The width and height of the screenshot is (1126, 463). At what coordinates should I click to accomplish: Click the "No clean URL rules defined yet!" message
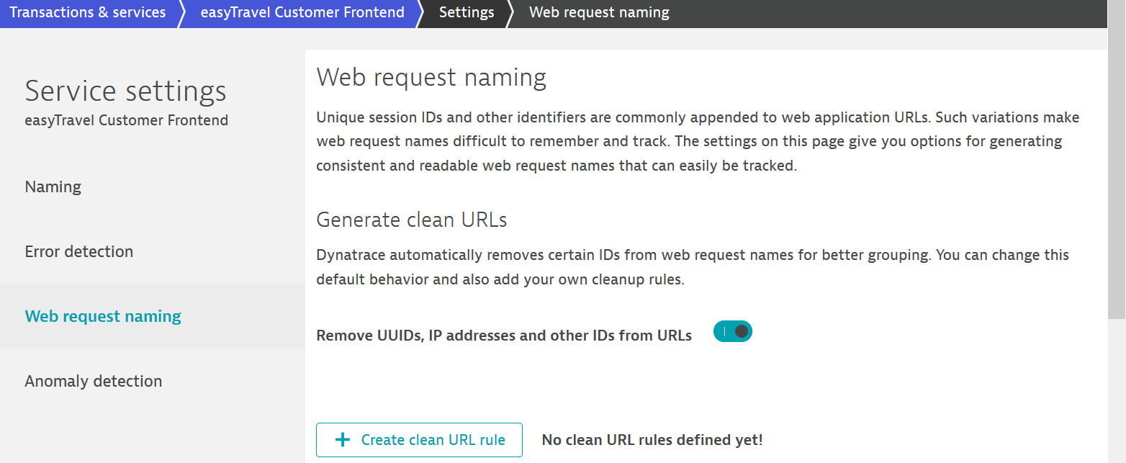tap(652, 440)
